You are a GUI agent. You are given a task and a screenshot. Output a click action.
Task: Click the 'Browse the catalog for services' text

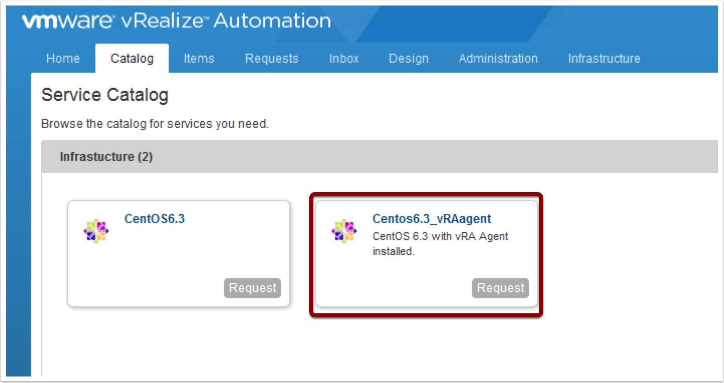click(x=155, y=124)
